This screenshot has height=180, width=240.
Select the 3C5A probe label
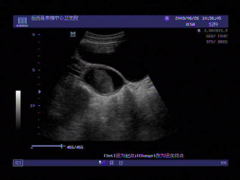coord(190,24)
